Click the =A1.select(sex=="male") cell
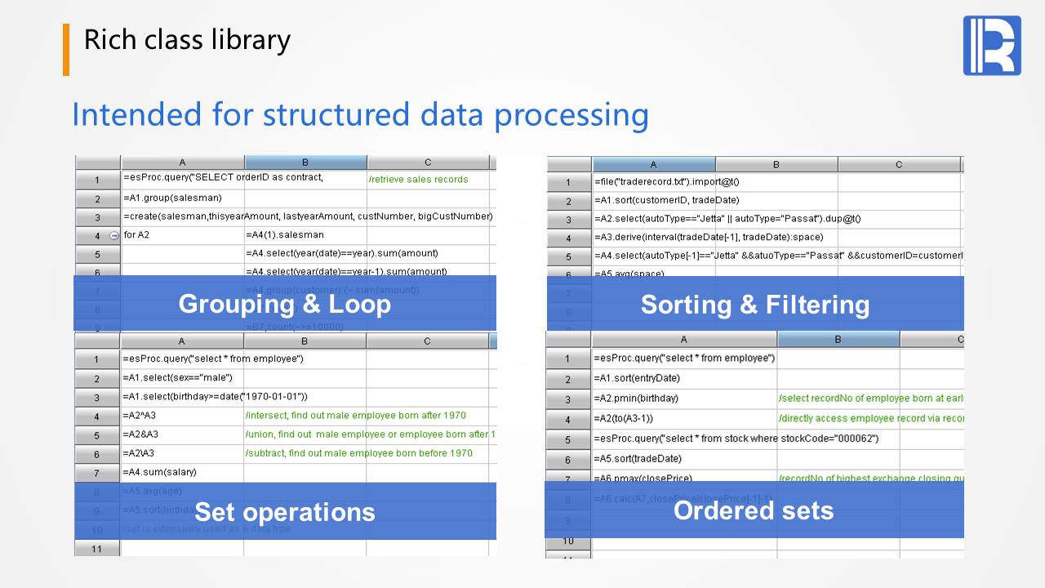Viewport: 1045px width, 588px height. coord(181,378)
